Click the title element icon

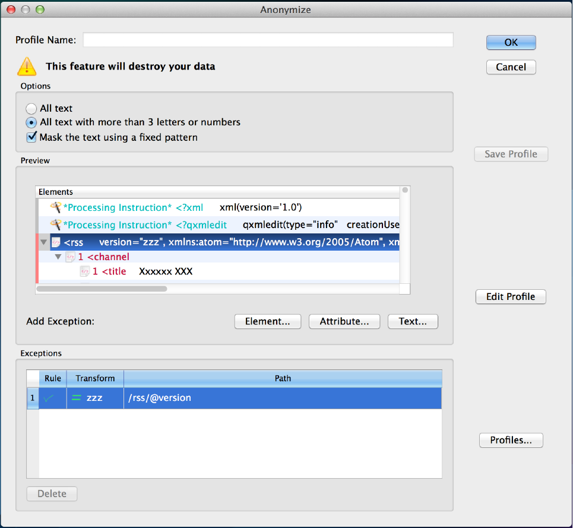click(x=85, y=271)
